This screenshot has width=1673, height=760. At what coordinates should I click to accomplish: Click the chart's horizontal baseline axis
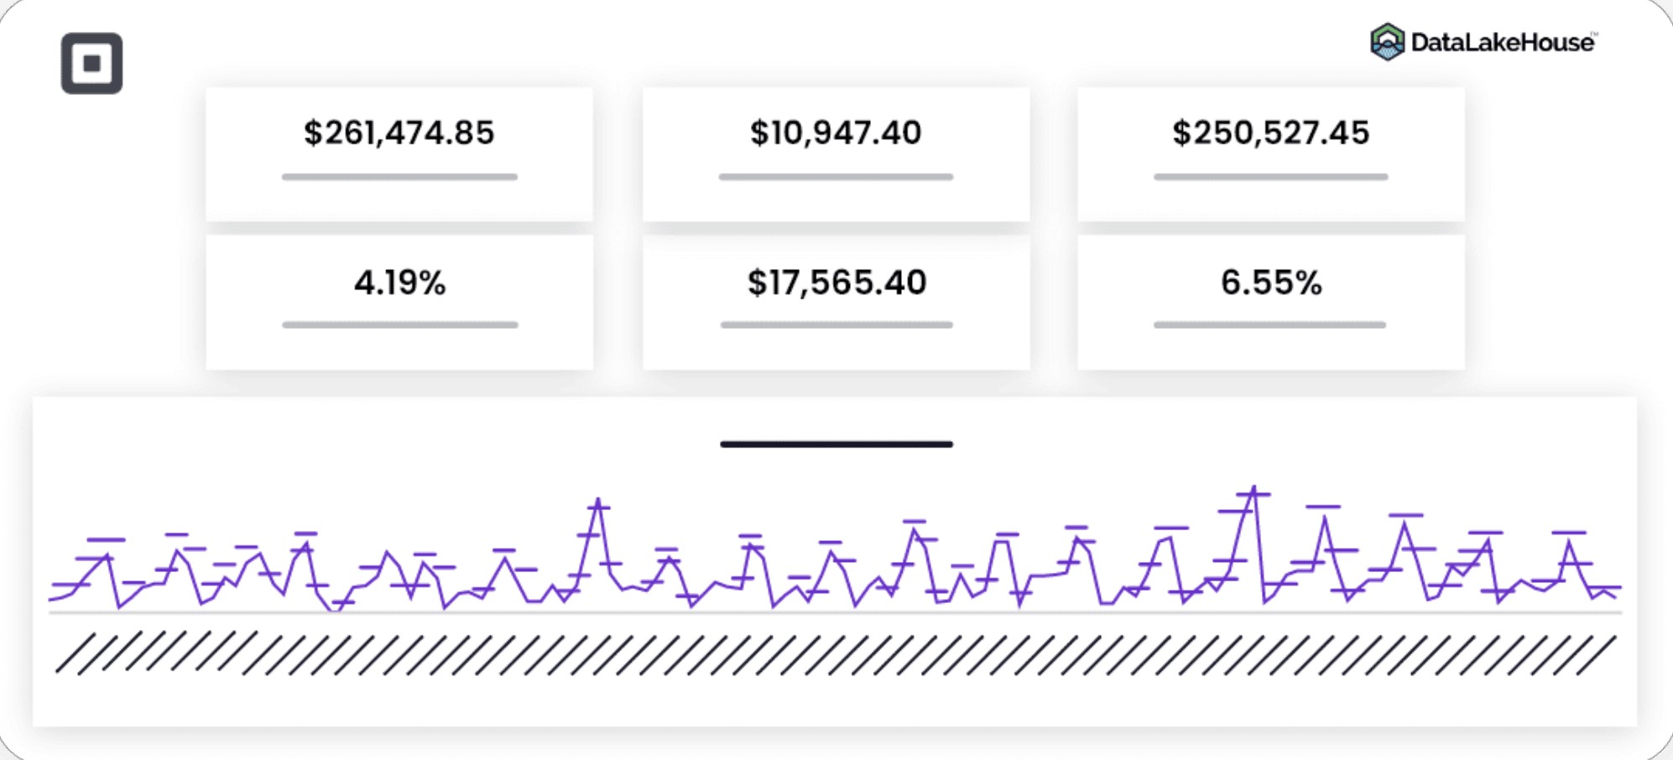coord(836,613)
